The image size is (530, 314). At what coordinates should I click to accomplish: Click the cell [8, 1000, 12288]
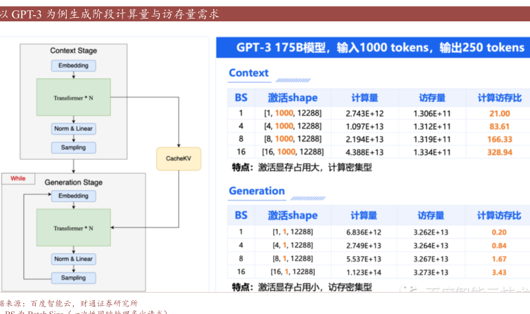[293, 139]
